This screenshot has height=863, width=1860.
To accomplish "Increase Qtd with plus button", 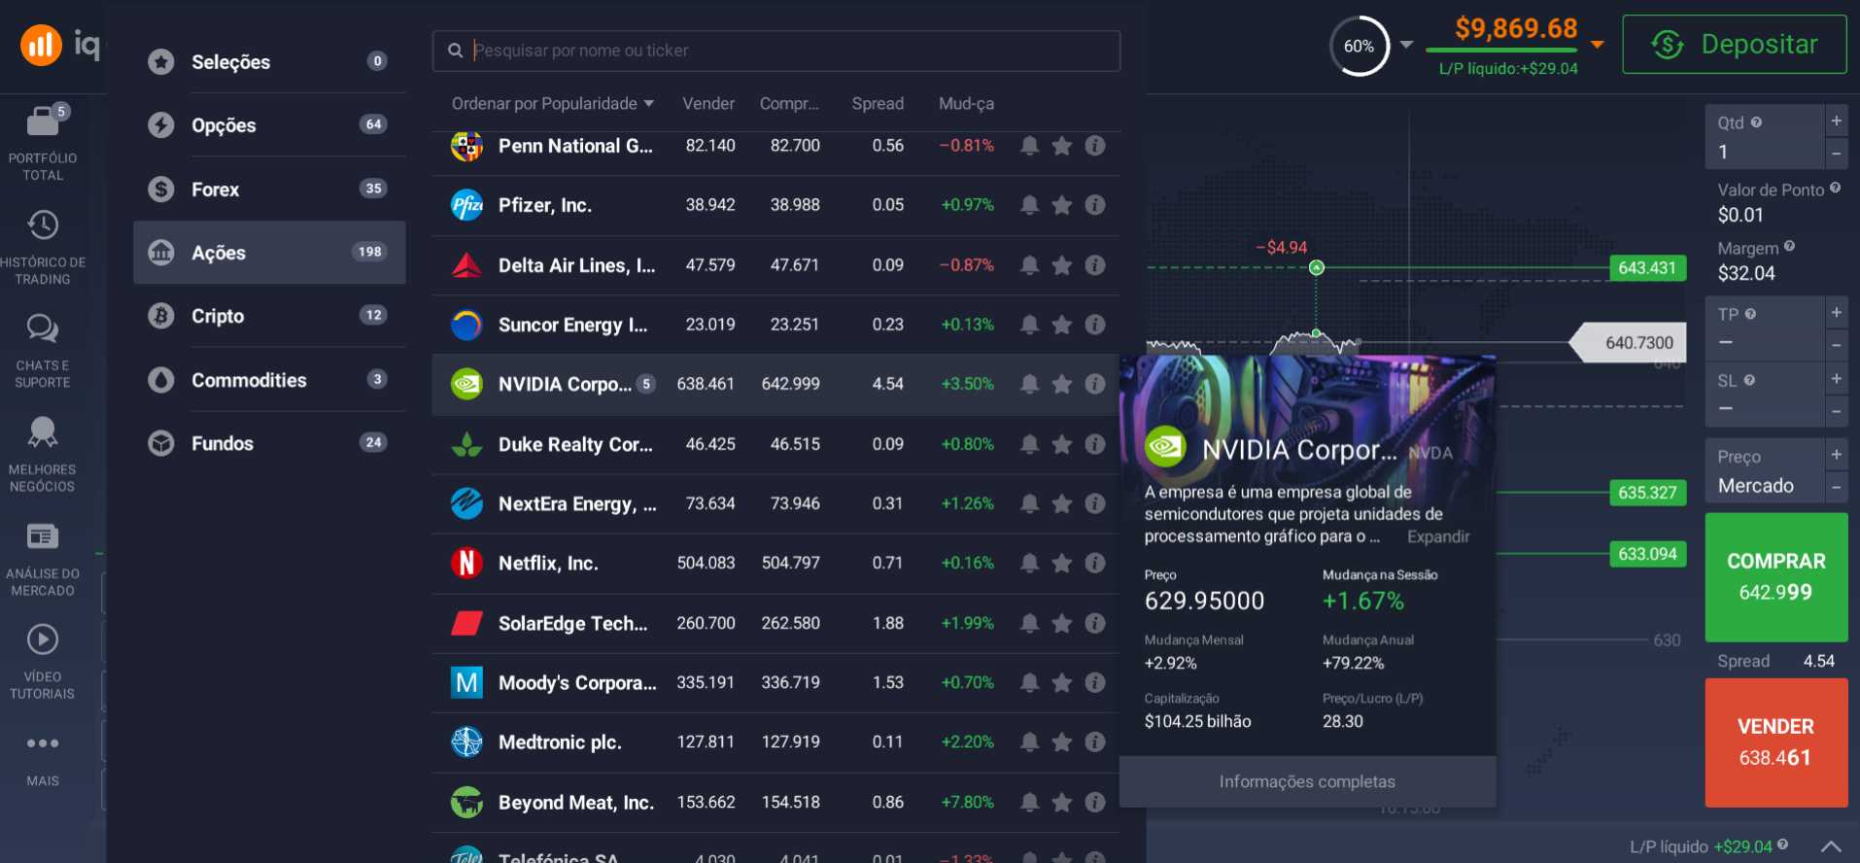I will (1837, 121).
